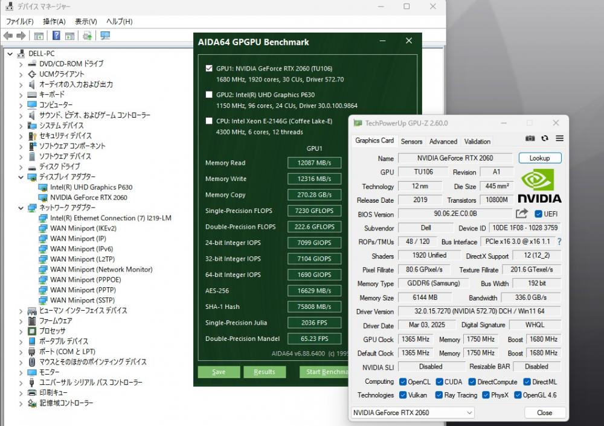Click the Bus Interface question mark icon
This screenshot has height=426, width=604.
pyautogui.click(x=559, y=242)
